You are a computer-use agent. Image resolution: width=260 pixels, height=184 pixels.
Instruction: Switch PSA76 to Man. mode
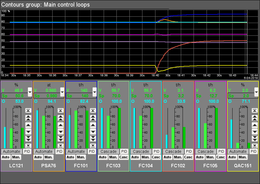click(x=49, y=157)
